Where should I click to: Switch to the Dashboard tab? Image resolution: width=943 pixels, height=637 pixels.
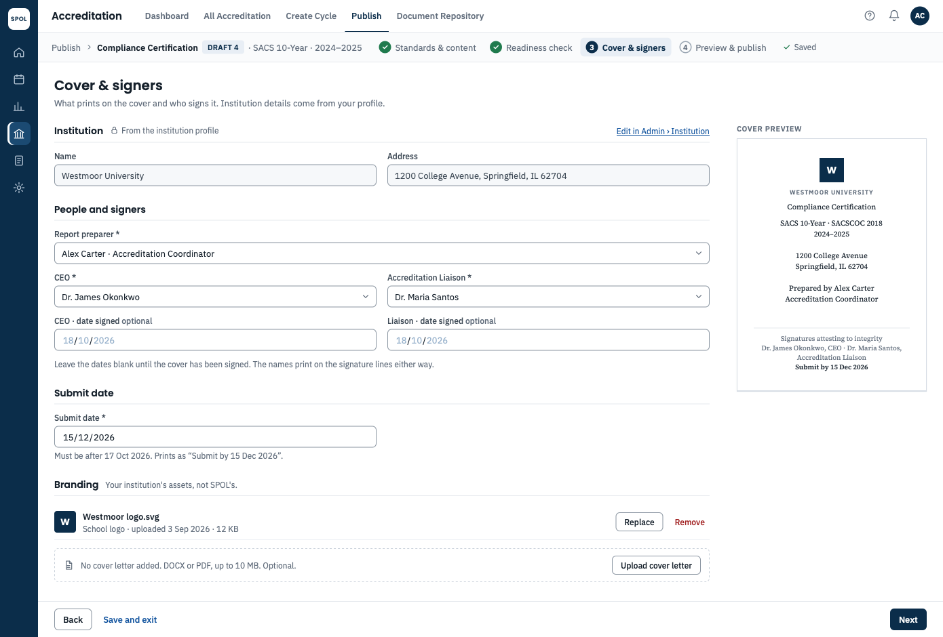[x=167, y=16]
